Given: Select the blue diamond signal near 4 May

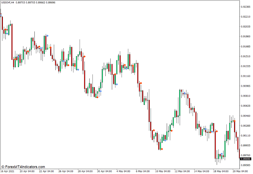Looking at the screenshot, I should tap(117, 84).
